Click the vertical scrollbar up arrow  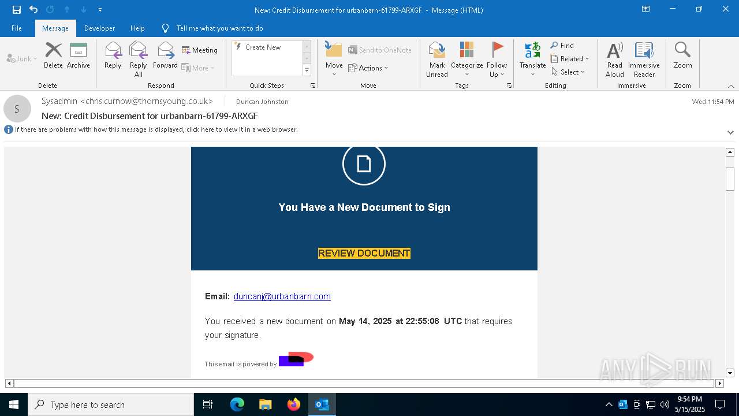pos(730,152)
